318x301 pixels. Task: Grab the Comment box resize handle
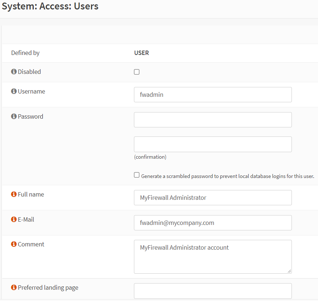[x=289, y=271]
